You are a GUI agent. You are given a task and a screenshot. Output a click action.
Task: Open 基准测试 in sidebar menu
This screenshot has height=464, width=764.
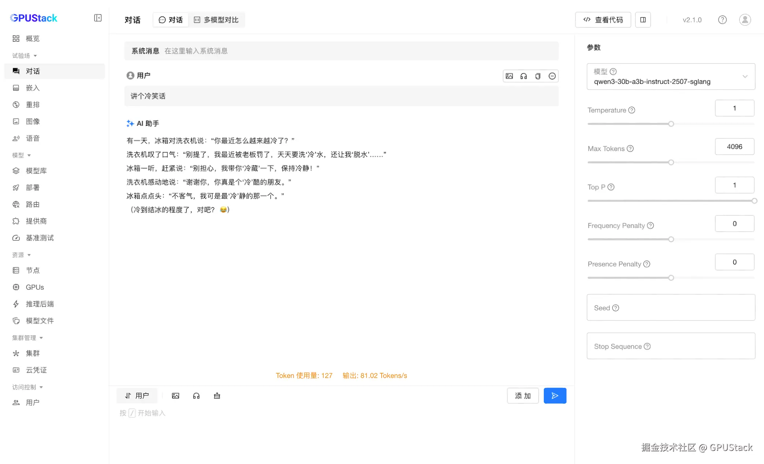click(x=40, y=238)
